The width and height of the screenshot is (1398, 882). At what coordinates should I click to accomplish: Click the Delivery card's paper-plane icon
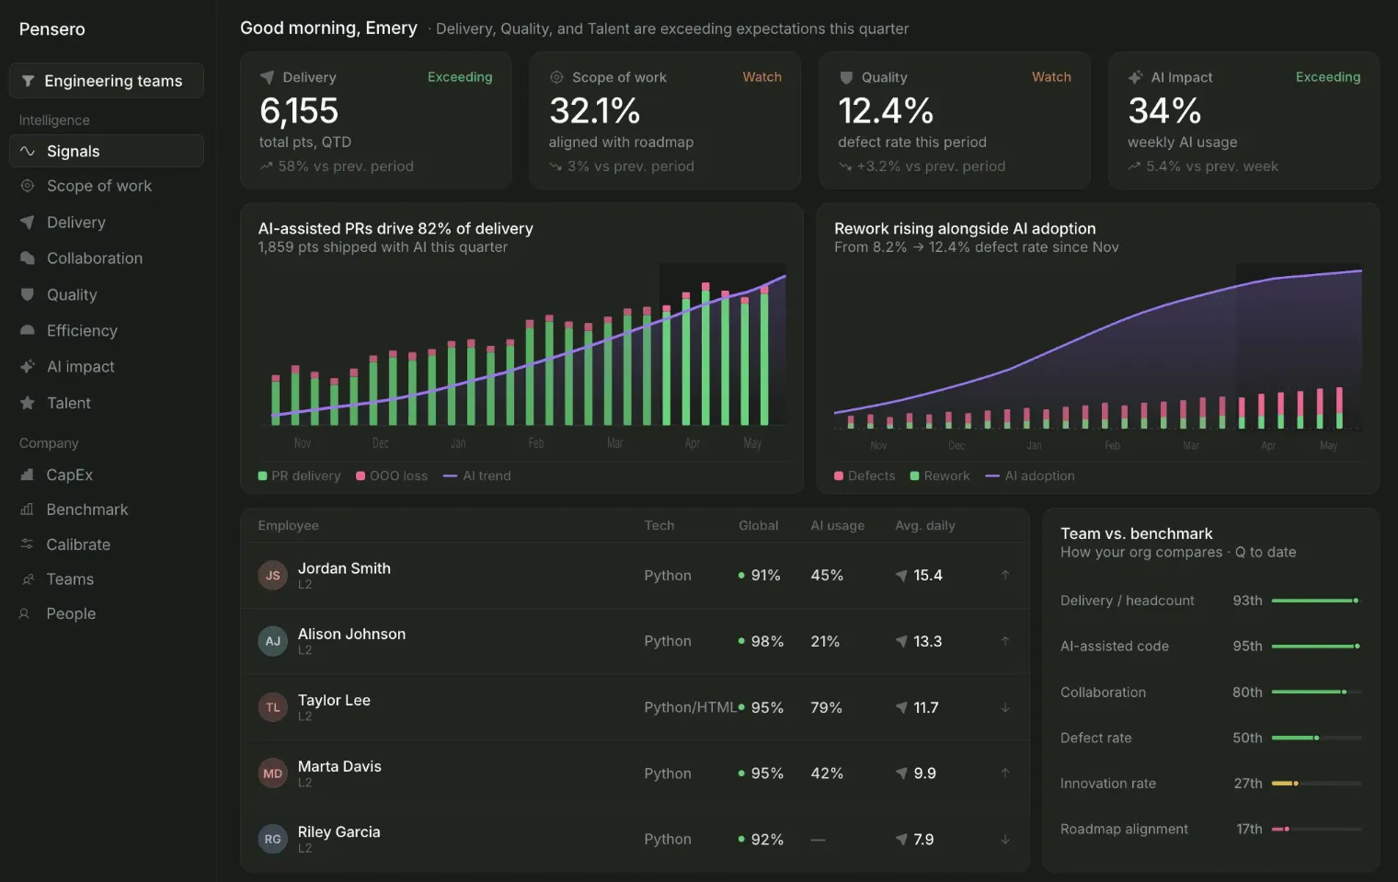point(267,77)
